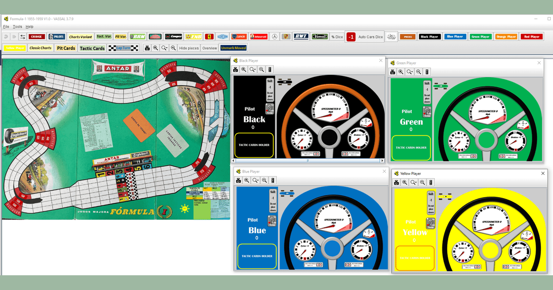The height and width of the screenshot is (290, 553).
Task: Open the Tactic Cards button
Action: coord(92,48)
